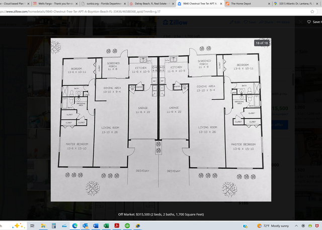The width and height of the screenshot is (322, 230).
Task: Open McAfee shield icon in system tray
Action: click(317, 226)
